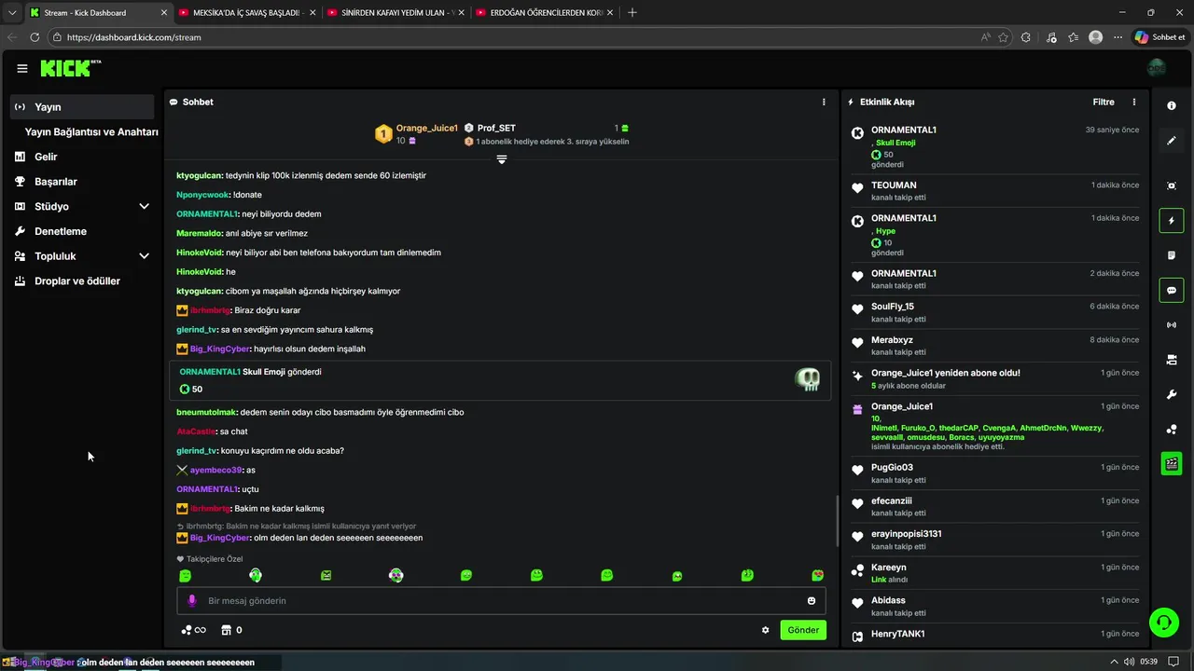The image size is (1194, 671).
Task: Open the emoji picker in message box
Action: pyautogui.click(x=812, y=601)
